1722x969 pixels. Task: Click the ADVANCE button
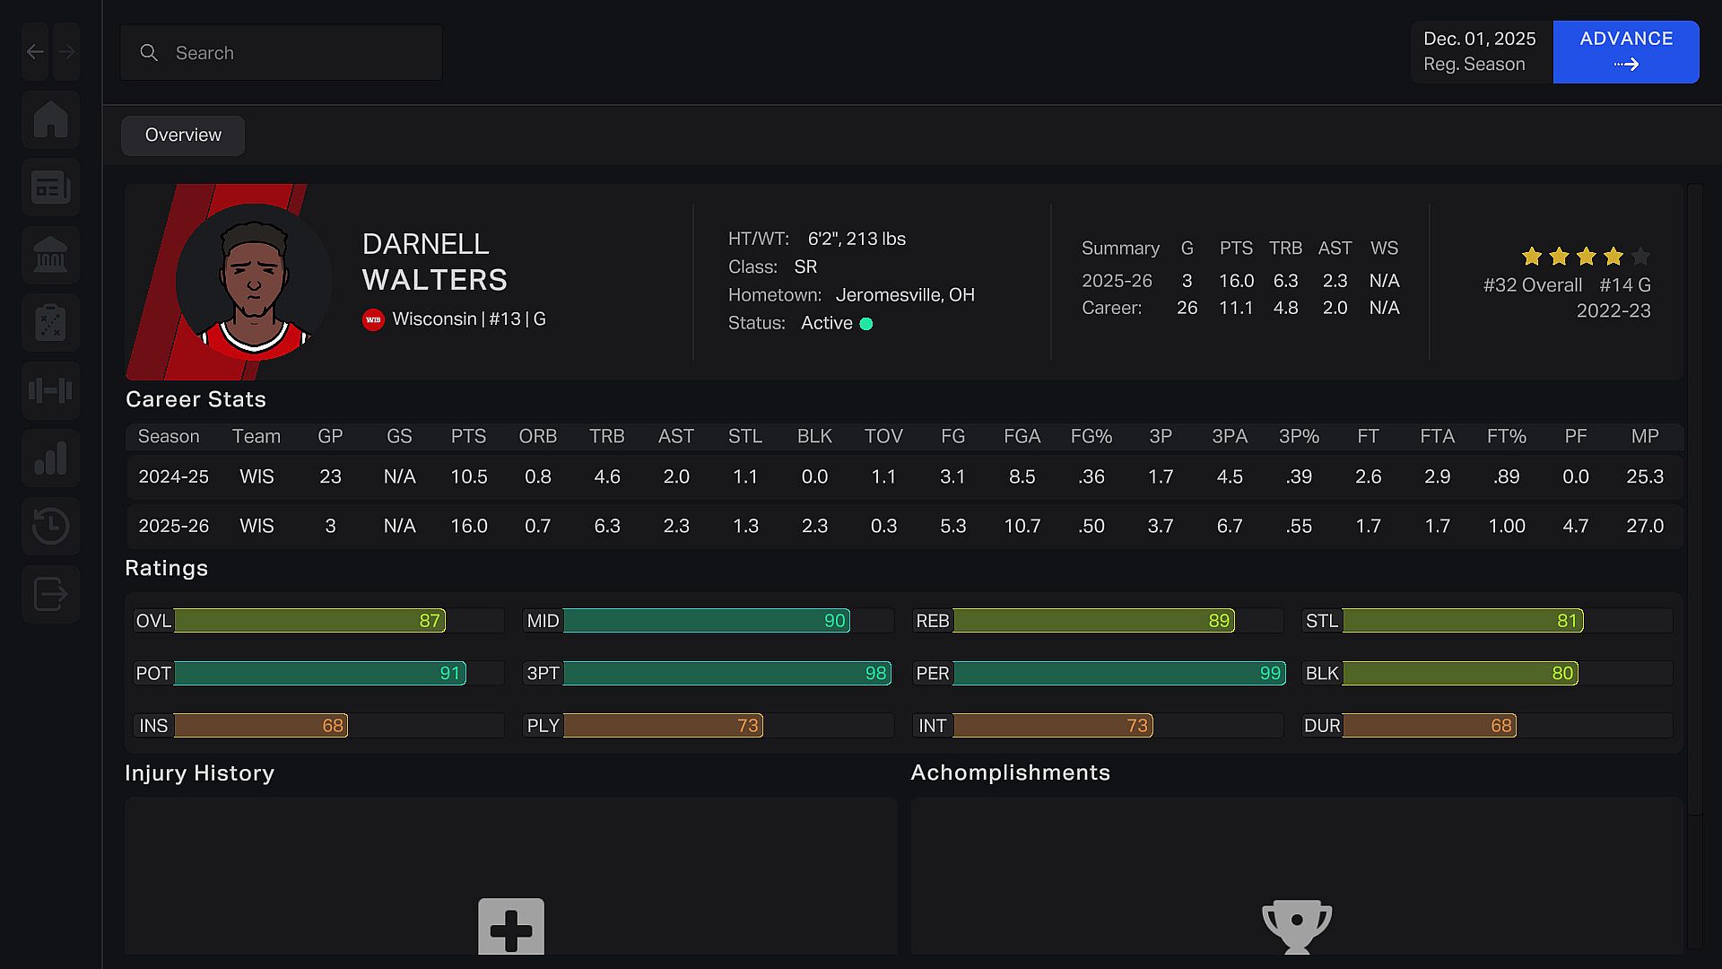click(x=1625, y=52)
